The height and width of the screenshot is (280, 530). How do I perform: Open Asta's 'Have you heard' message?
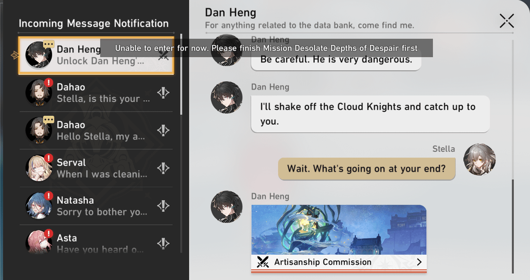click(x=96, y=240)
